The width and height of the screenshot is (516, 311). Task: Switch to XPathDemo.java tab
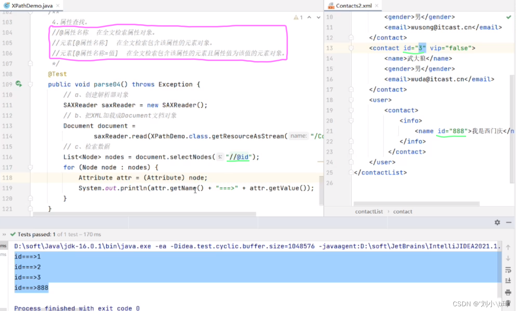click(32, 5)
